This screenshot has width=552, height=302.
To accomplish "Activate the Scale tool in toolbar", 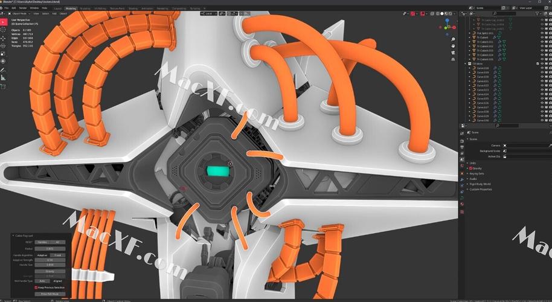I will [3, 54].
